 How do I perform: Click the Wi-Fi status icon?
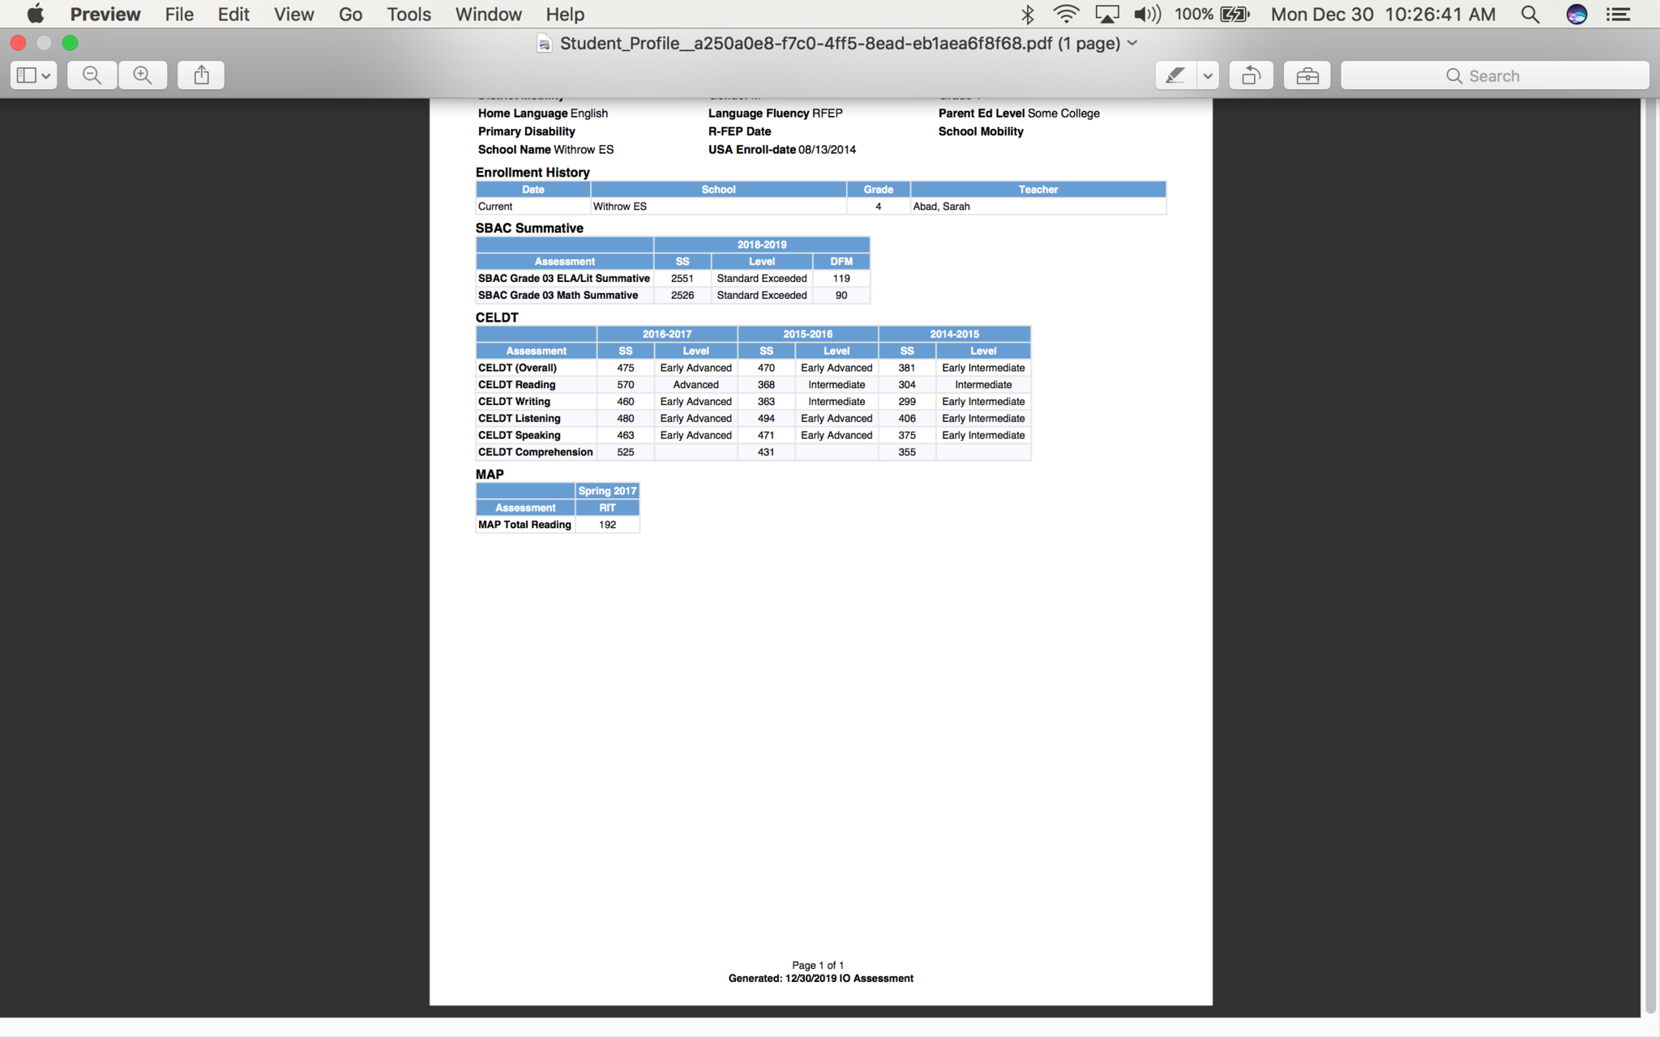1066,14
